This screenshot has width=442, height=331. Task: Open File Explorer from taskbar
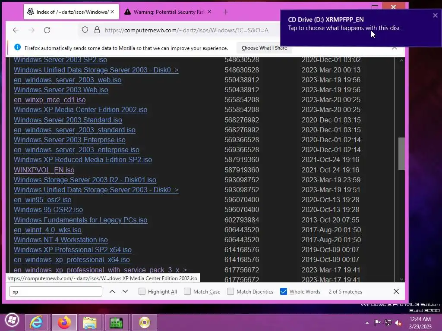[90, 322]
